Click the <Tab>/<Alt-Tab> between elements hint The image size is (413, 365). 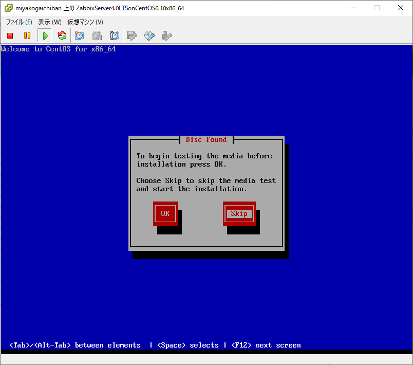(75, 345)
